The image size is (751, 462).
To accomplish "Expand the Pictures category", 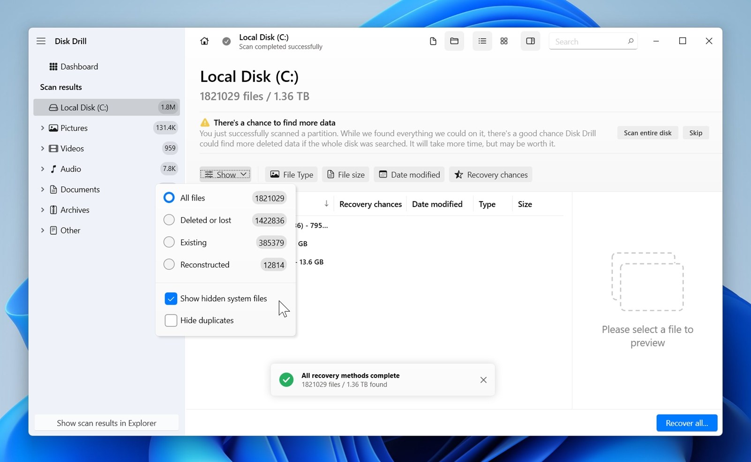I will [x=42, y=127].
